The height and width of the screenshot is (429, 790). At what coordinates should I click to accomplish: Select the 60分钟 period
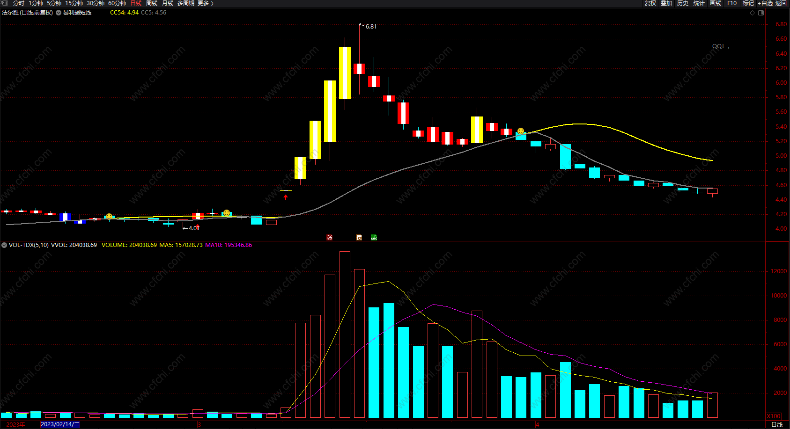[x=117, y=3]
